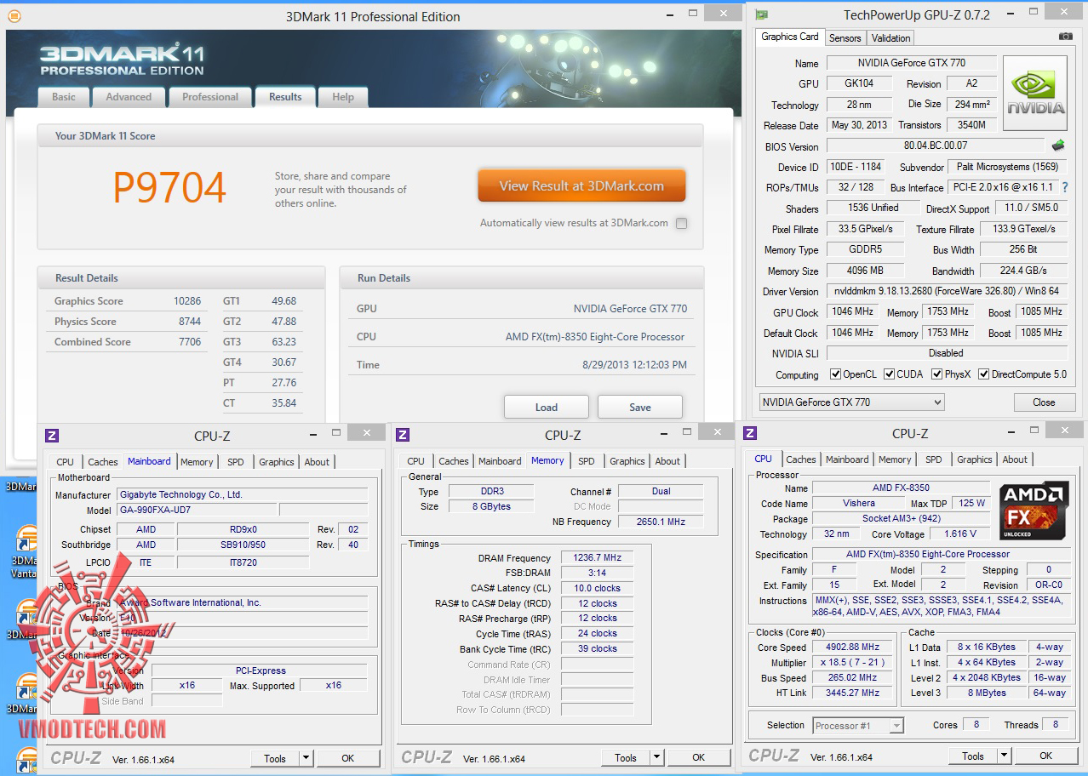Screen dimensions: 1088x776
Task: Click the NB Frequency 2650.1 MHz field
Action: [660, 522]
